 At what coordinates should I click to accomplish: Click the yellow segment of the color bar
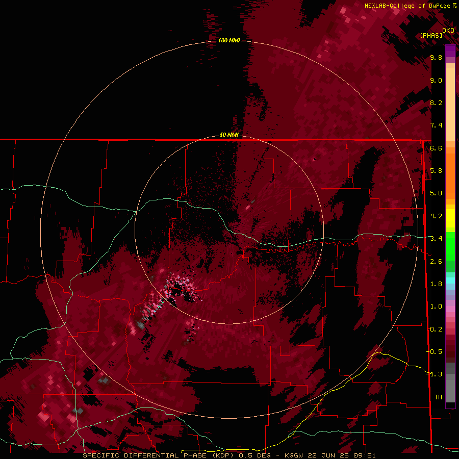[x=450, y=218]
